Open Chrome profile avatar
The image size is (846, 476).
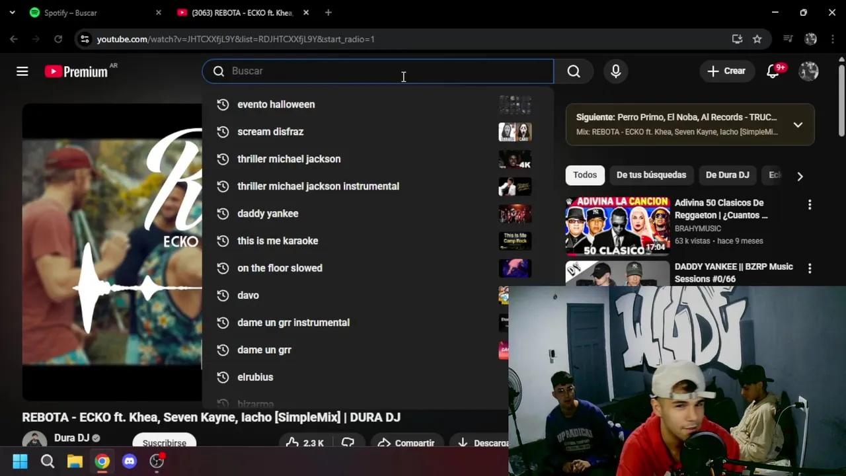[x=811, y=39]
